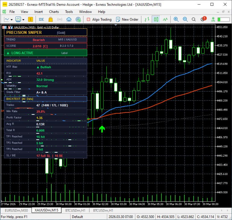The image size is (232, 220).
Task: Click the green up arrow signal marker
Action: tap(102, 129)
